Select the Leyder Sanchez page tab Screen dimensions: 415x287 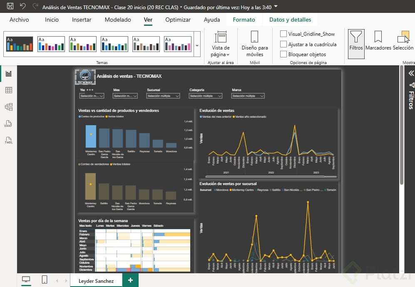click(96, 281)
